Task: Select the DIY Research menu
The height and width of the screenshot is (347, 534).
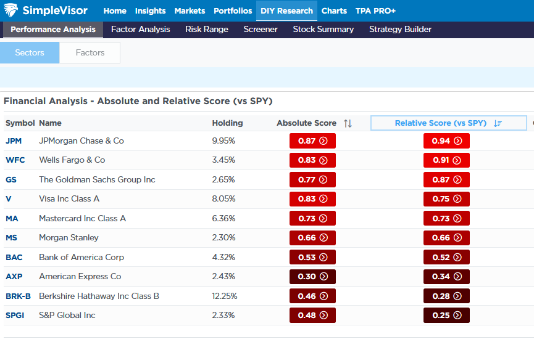Action: pyautogui.click(x=286, y=11)
